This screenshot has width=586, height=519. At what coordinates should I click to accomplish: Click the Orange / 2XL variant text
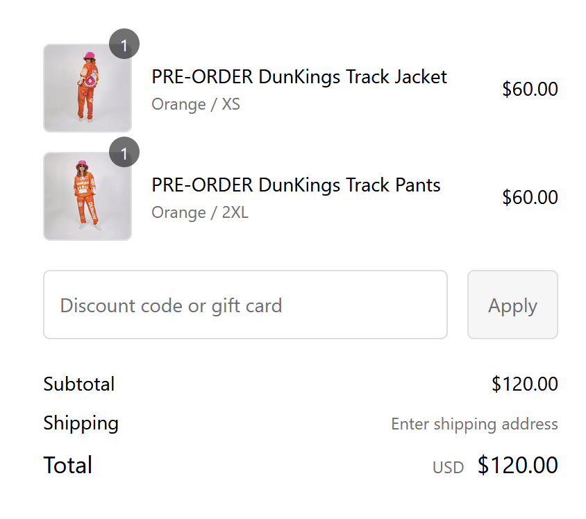pyautogui.click(x=200, y=213)
